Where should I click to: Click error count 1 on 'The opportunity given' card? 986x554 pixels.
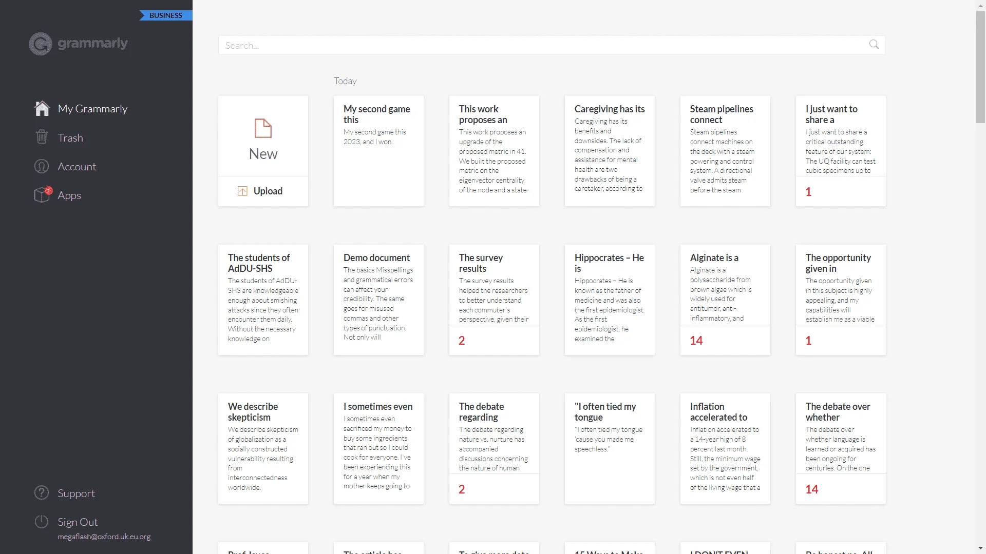(x=808, y=341)
